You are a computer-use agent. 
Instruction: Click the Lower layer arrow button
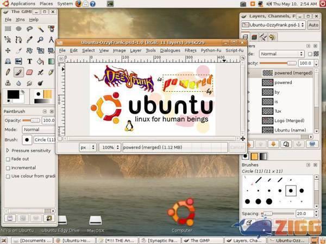(273, 144)
